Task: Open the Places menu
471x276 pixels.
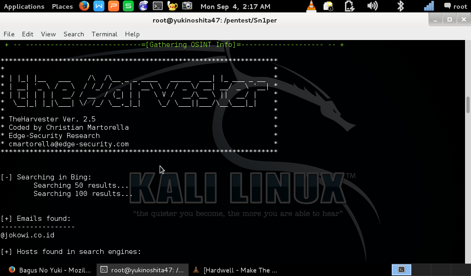Action: (62, 6)
